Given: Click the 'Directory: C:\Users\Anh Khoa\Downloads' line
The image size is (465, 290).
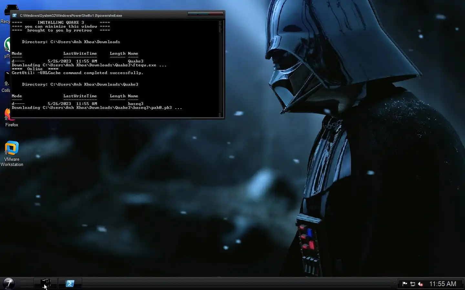Looking at the screenshot, I should pos(71,42).
